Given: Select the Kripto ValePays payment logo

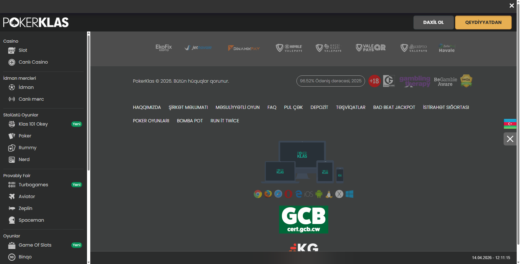Looking at the screenshot, I should 414,48.
